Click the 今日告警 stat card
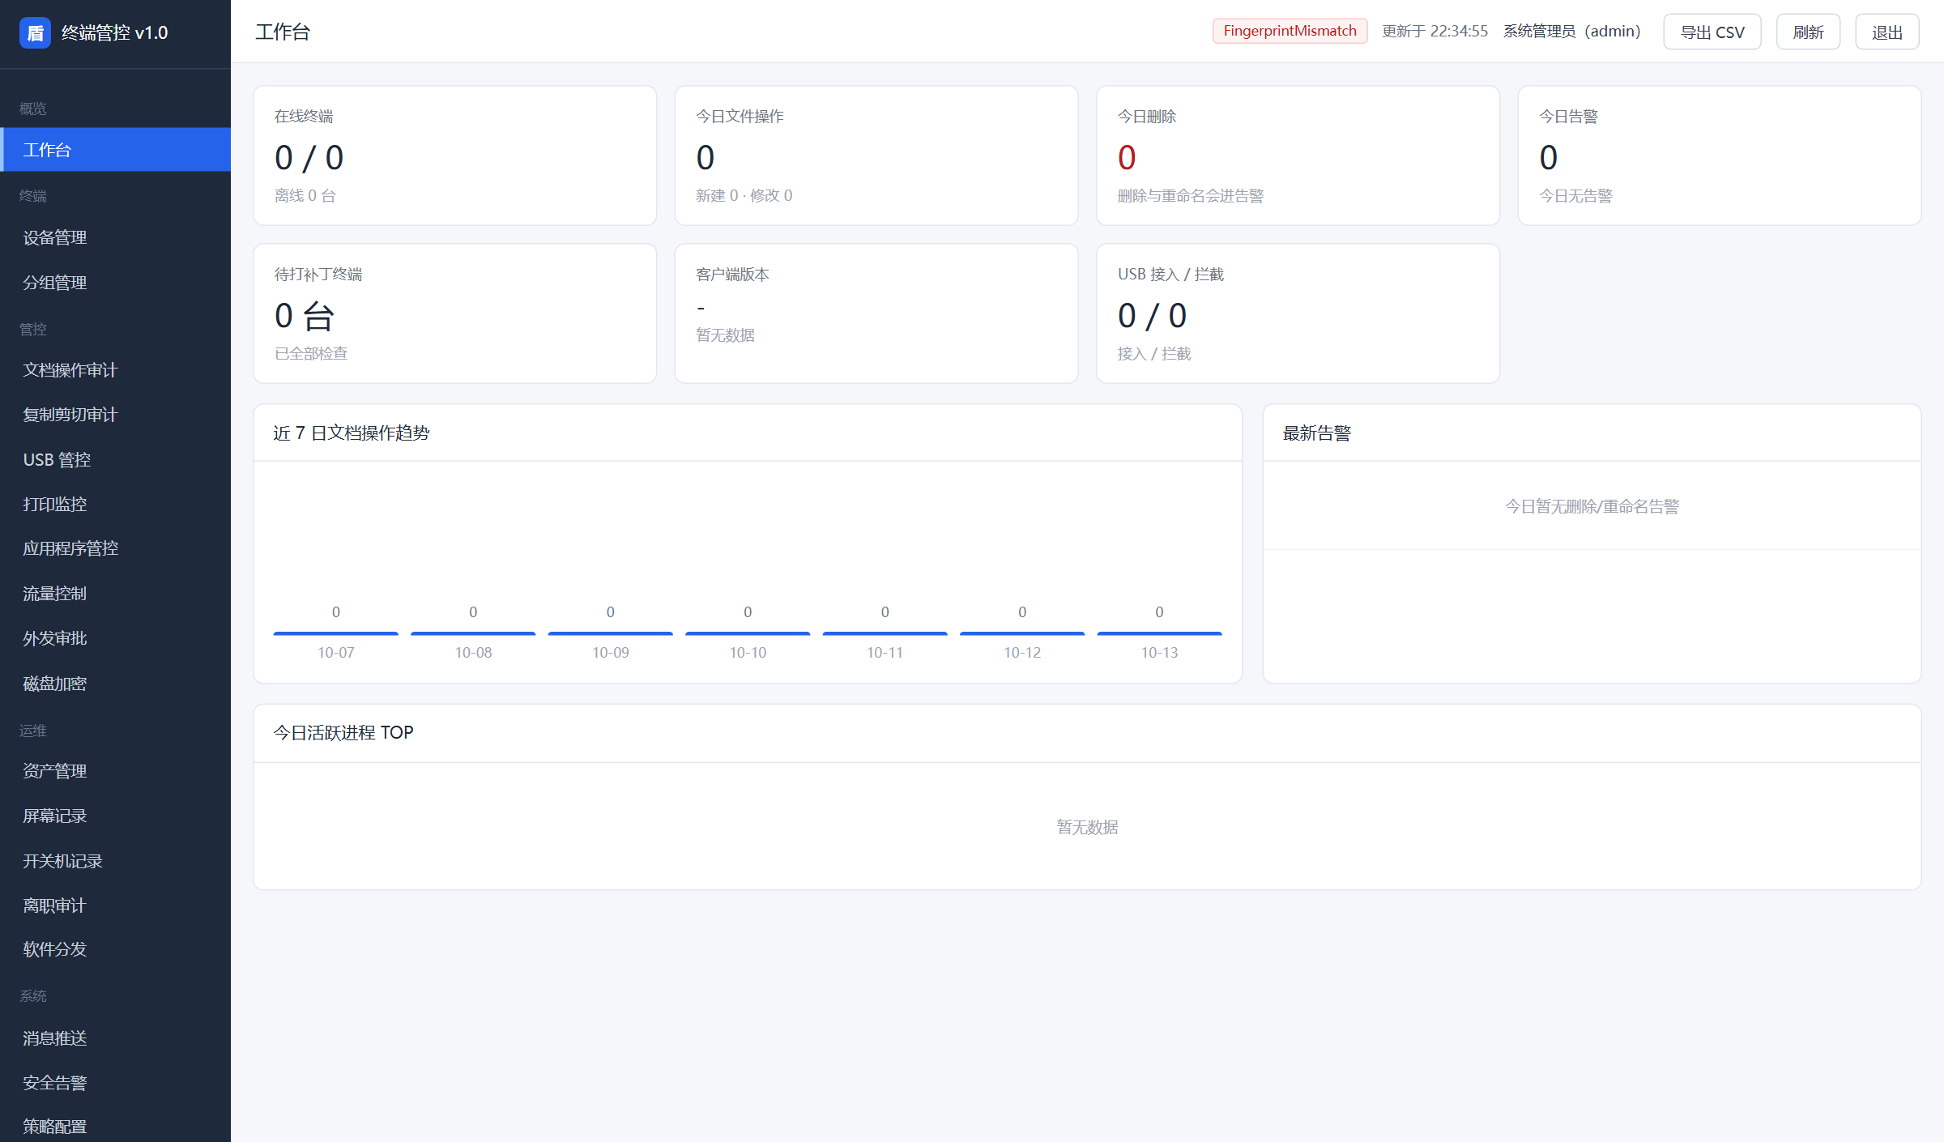The image size is (1944, 1142). [x=1720, y=156]
